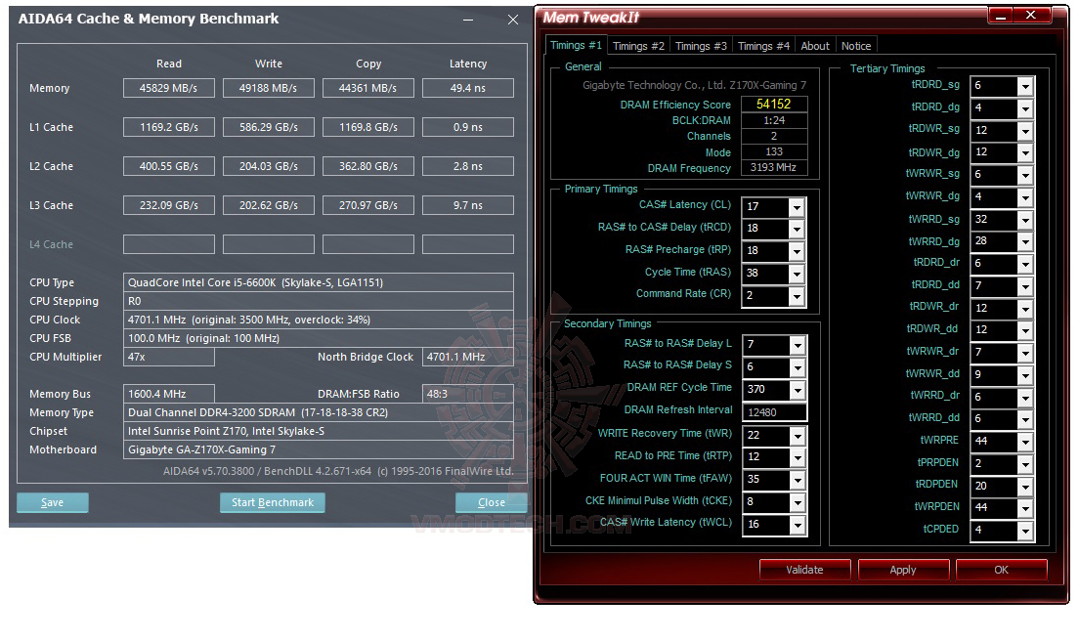
Task: Open the tWRRD_dd dropdown
Action: (1025, 419)
